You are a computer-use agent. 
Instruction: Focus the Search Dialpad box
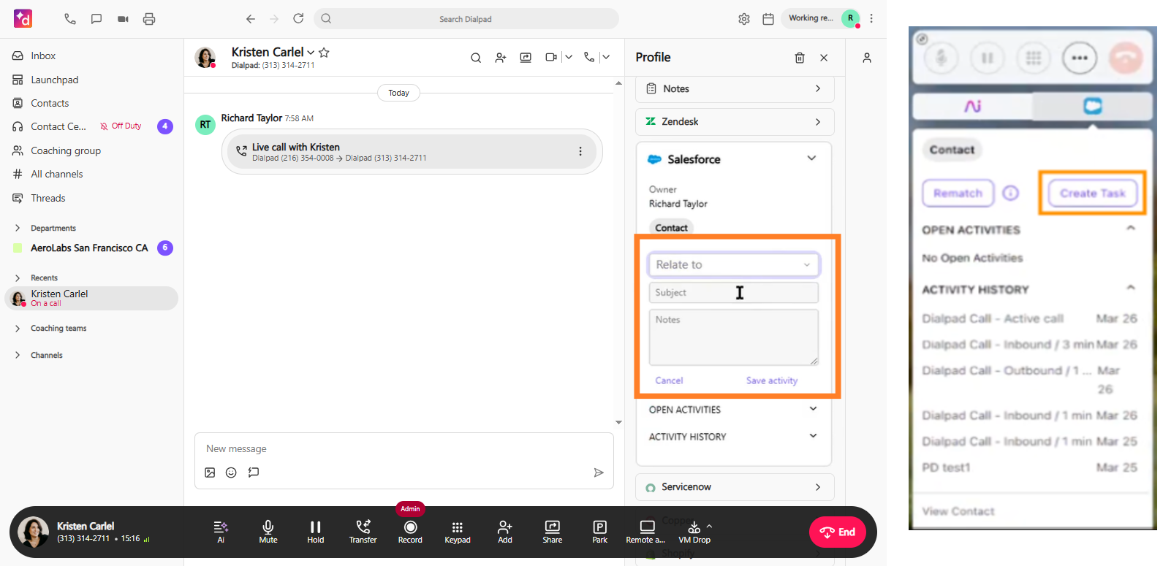pos(466,19)
